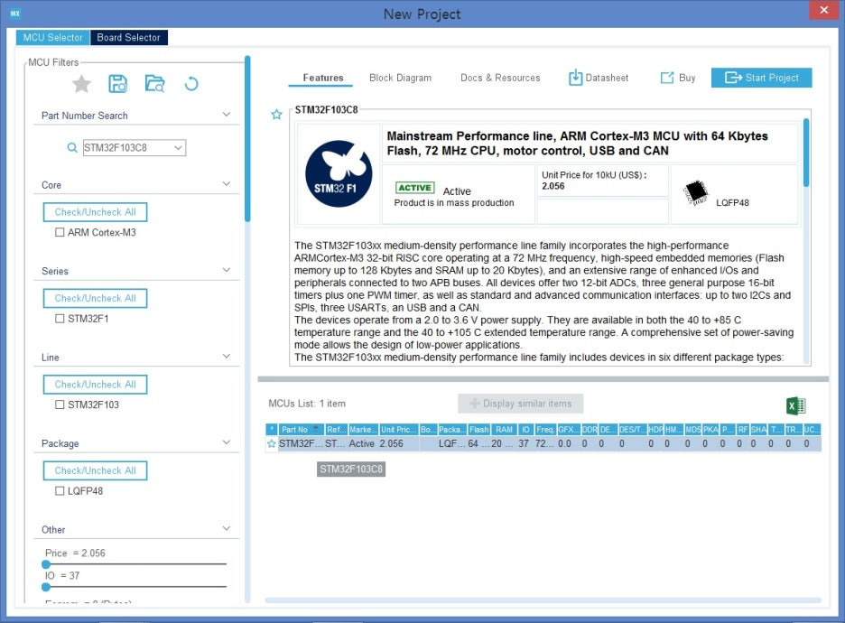
Task: Close the New Project window
Action: point(823,10)
